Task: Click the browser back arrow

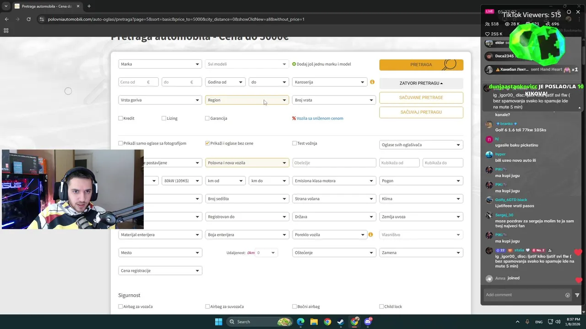Action: [x=6, y=19]
